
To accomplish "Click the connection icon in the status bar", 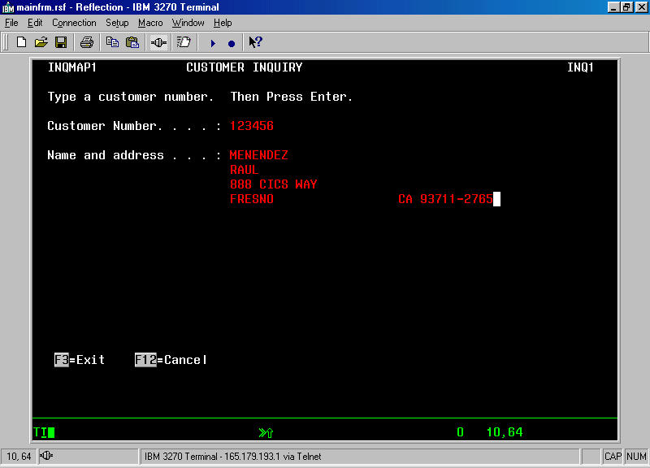I will coord(46,456).
